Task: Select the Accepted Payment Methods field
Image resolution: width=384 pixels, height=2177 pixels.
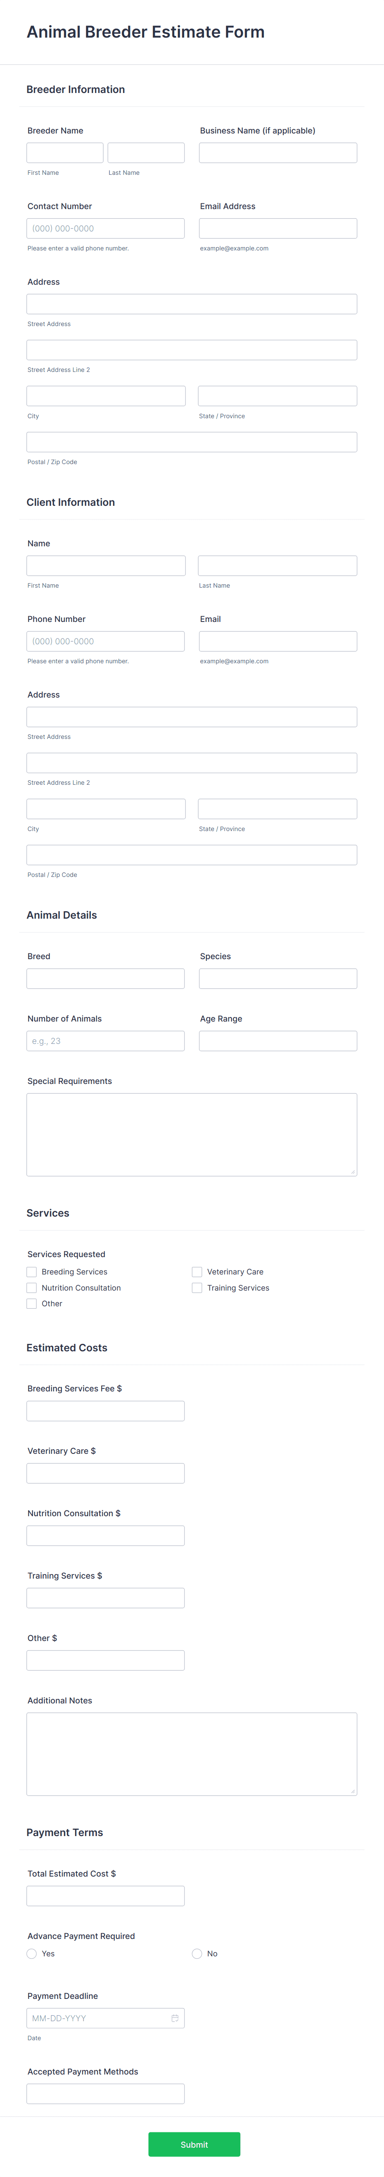Action: pyautogui.click(x=105, y=2094)
